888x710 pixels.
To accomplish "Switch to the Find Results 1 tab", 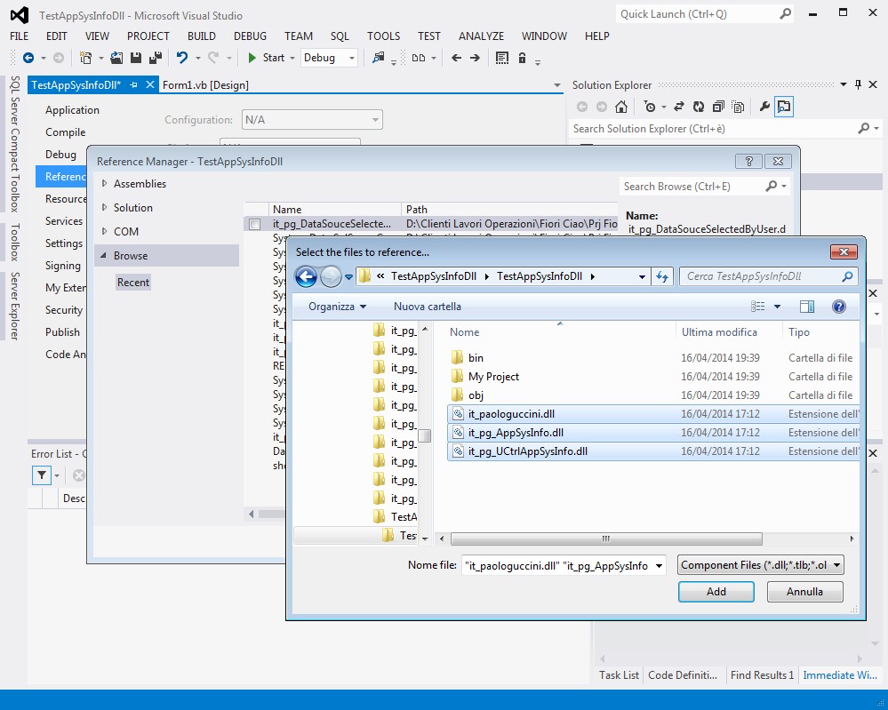I will (x=762, y=674).
